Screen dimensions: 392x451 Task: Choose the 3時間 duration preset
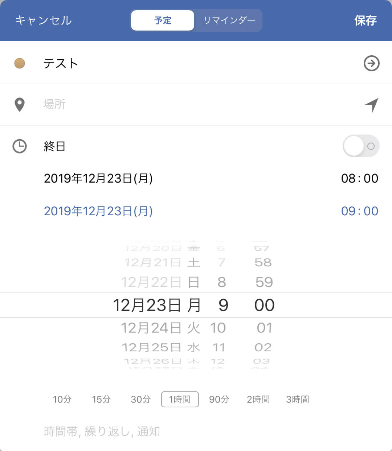tap(297, 399)
